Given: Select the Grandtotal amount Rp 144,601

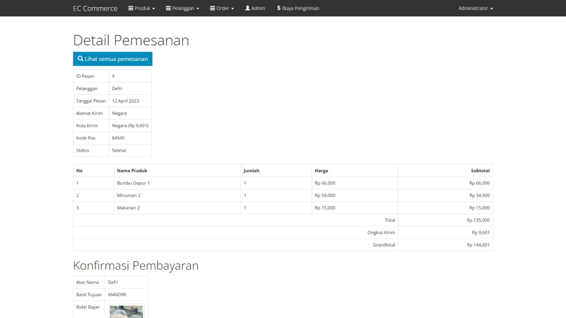Looking at the screenshot, I should tap(478, 245).
